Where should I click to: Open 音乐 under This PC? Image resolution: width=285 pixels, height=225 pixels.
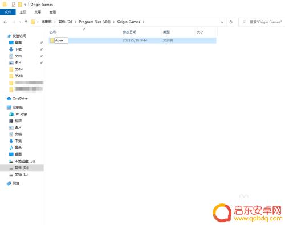(18, 147)
